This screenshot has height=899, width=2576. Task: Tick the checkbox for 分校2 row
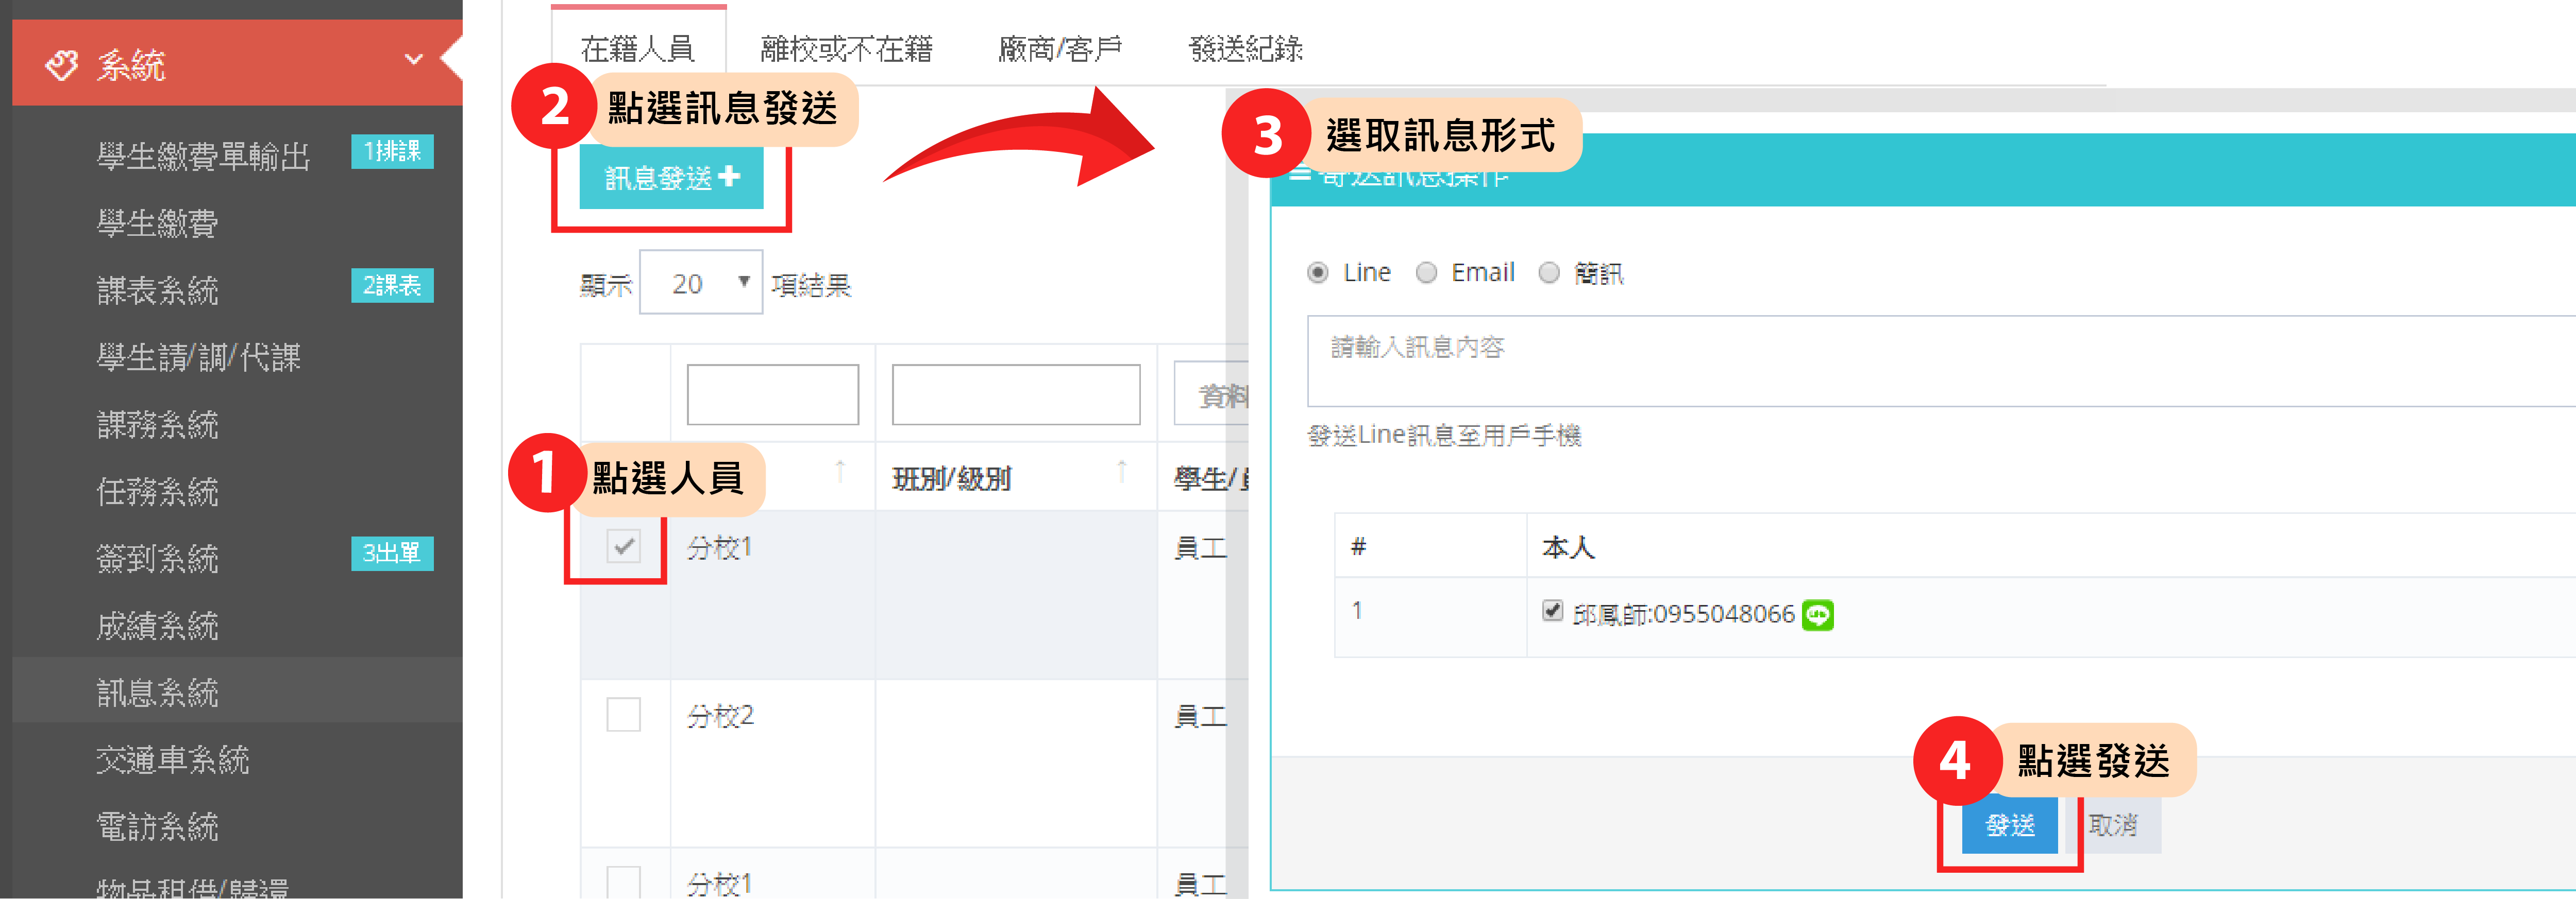coord(623,715)
